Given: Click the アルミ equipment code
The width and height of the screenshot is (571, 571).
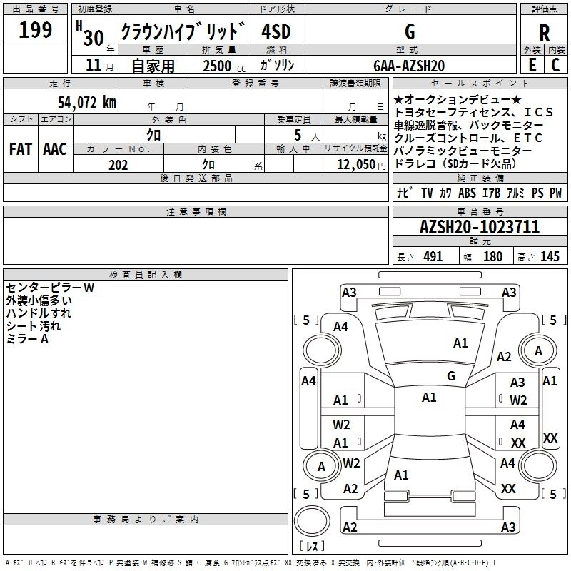Looking at the screenshot, I should click(x=515, y=193).
